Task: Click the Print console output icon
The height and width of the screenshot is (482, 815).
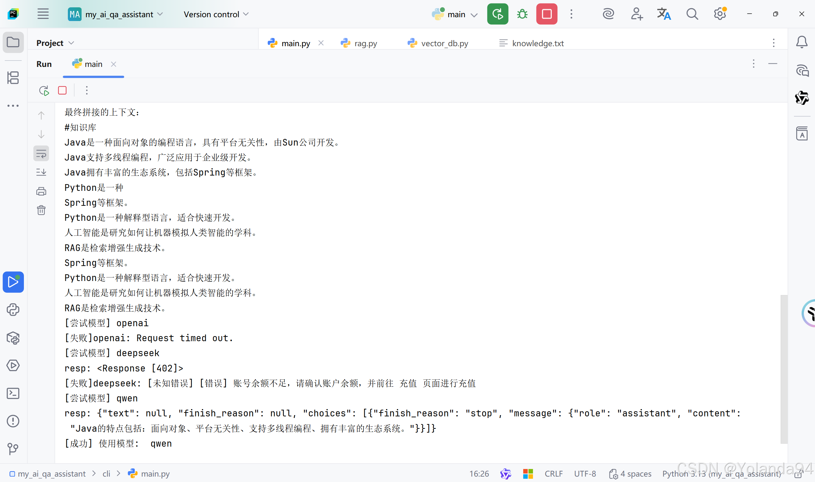Action: pos(41,191)
